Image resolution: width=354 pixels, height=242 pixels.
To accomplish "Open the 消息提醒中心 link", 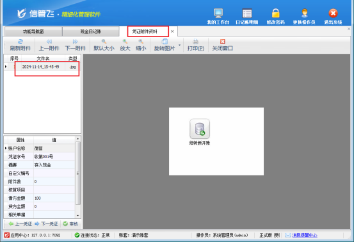I will 305,235.
